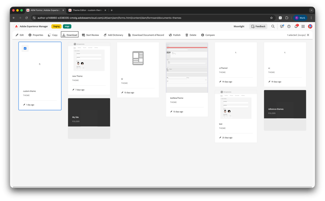Screen dimensions: 325x201
Task: Select the new Theme card thumbnail
Action: 89,57
